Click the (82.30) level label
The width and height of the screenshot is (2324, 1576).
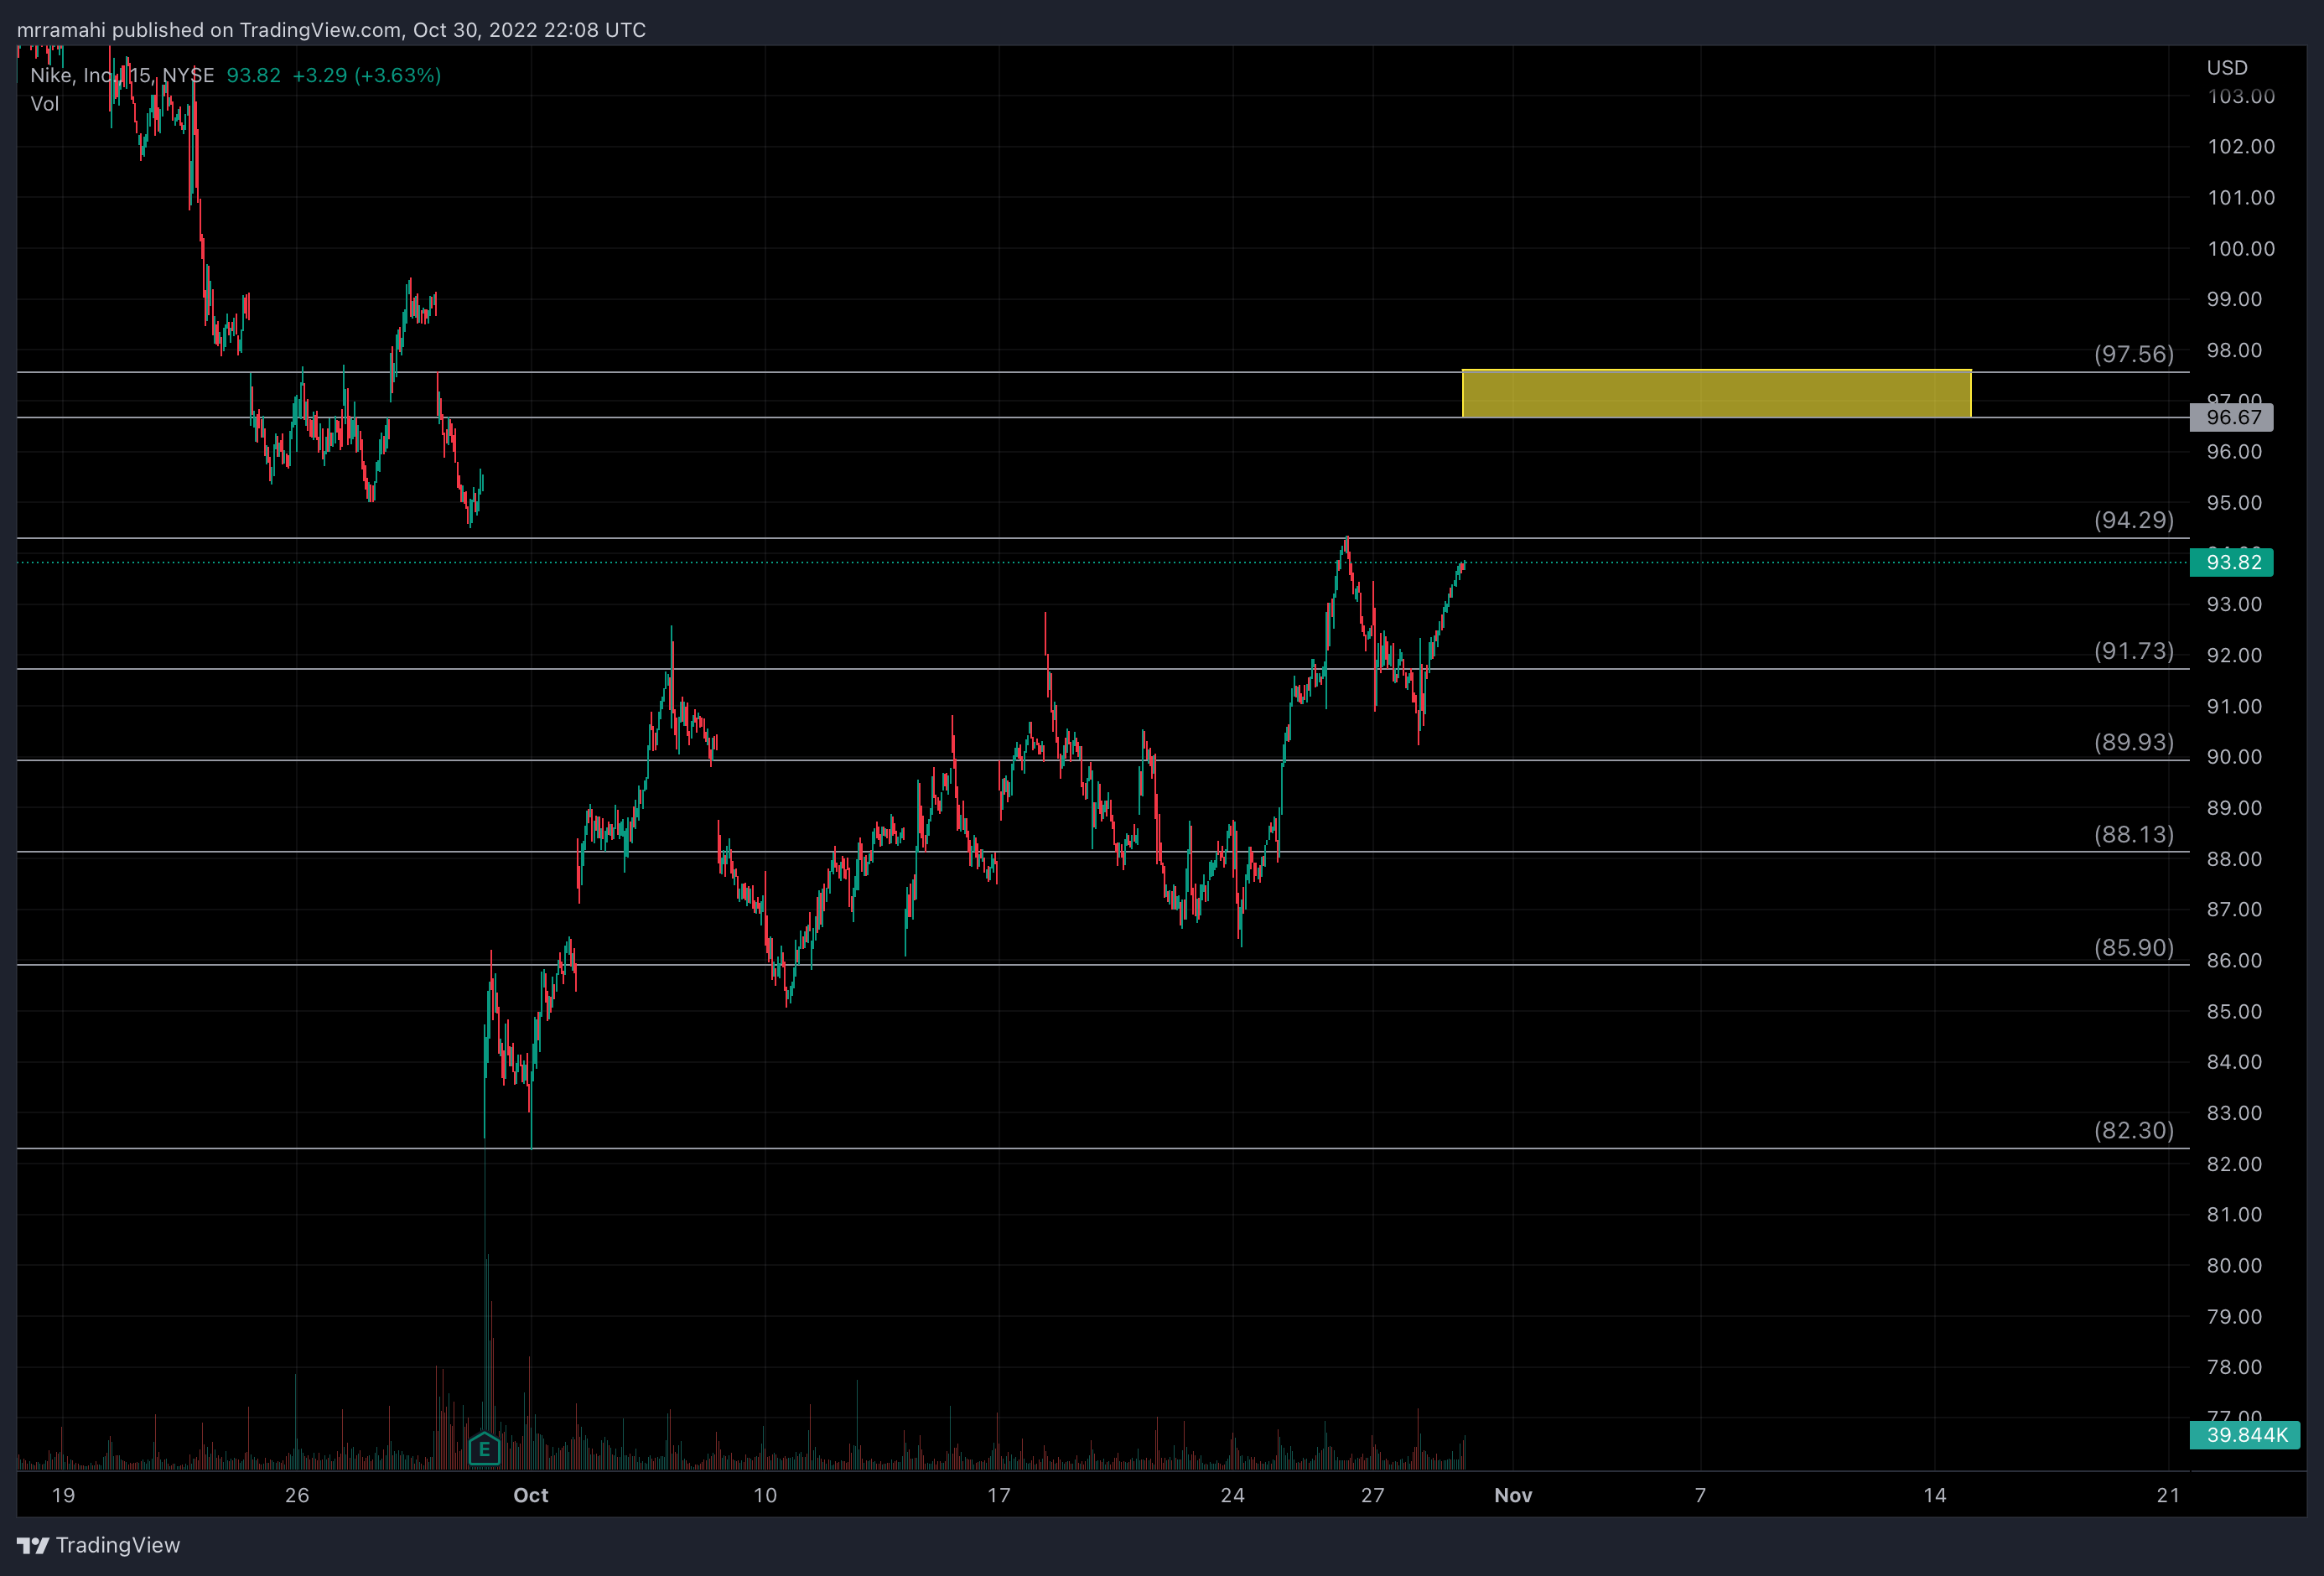(x=2134, y=1130)
